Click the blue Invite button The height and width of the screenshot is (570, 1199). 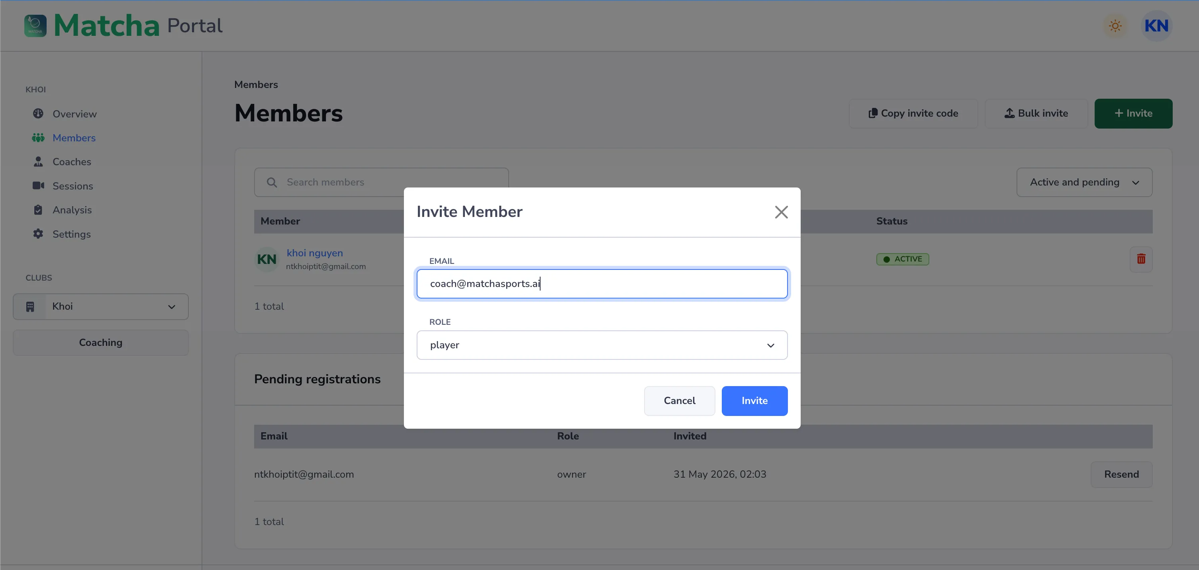click(754, 401)
